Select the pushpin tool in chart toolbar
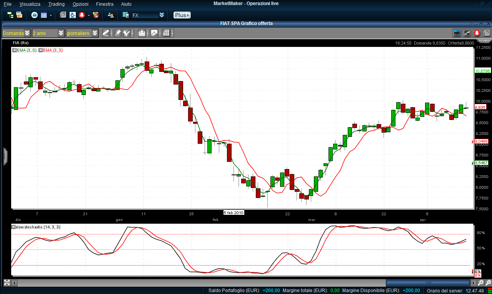492x294 pixels. pyautogui.click(x=118, y=33)
